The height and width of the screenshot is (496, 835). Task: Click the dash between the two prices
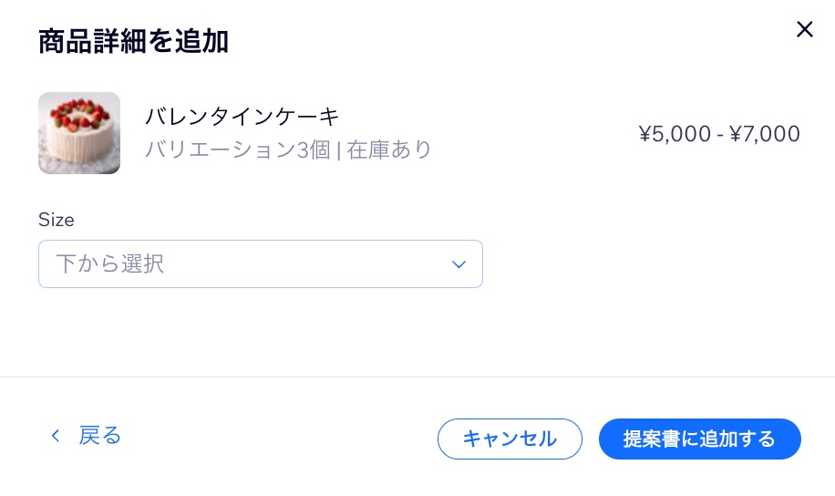pyautogui.click(x=720, y=135)
